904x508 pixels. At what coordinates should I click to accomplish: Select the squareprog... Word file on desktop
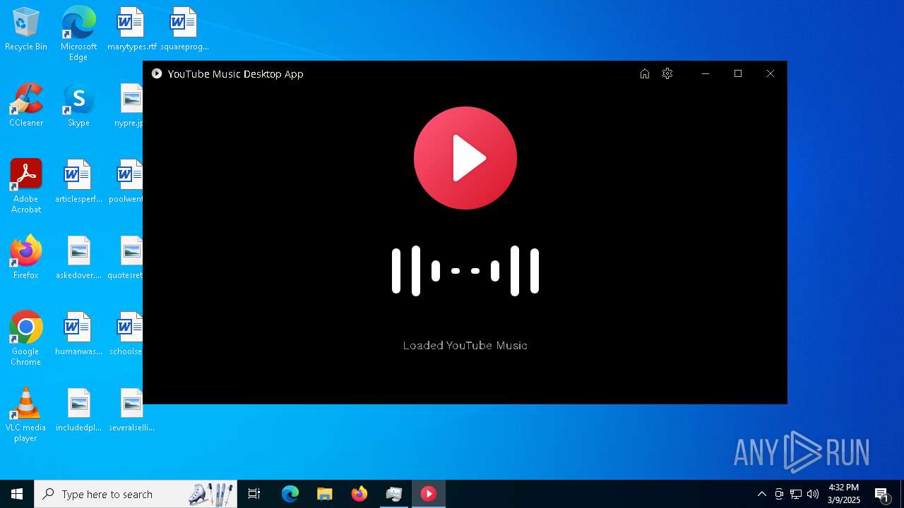184,30
